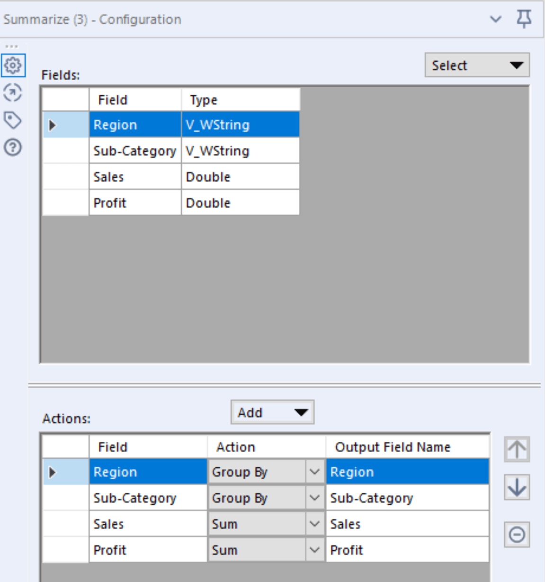Open the Select dropdown
The image size is (545, 582).
click(477, 65)
